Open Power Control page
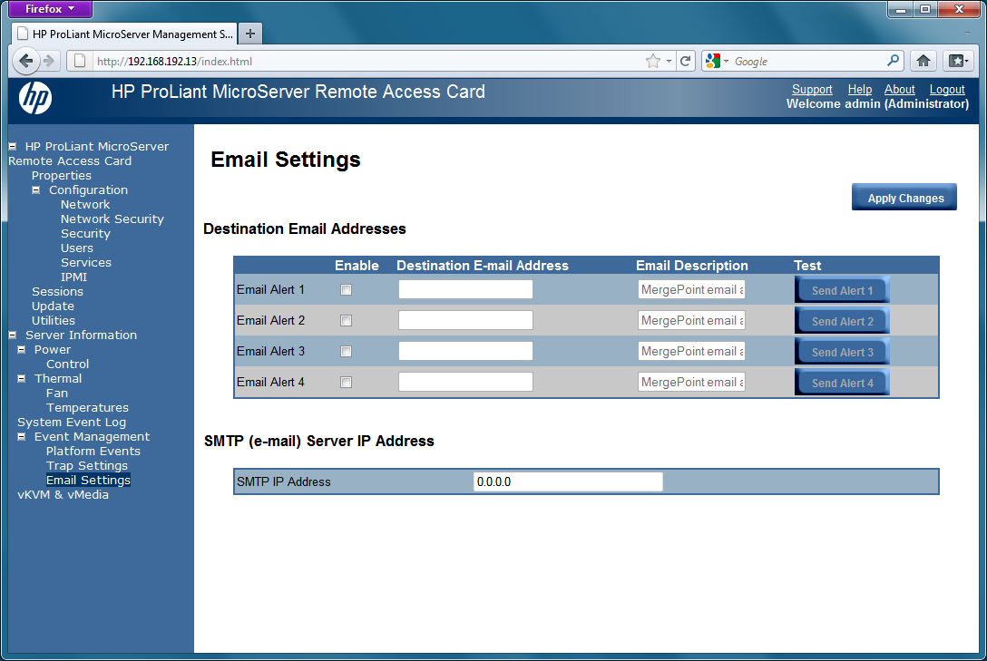Image resolution: width=987 pixels, height=661 pixels. coord(67,364)
